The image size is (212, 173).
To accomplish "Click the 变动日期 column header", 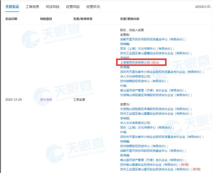I will [x=11, y=19].
